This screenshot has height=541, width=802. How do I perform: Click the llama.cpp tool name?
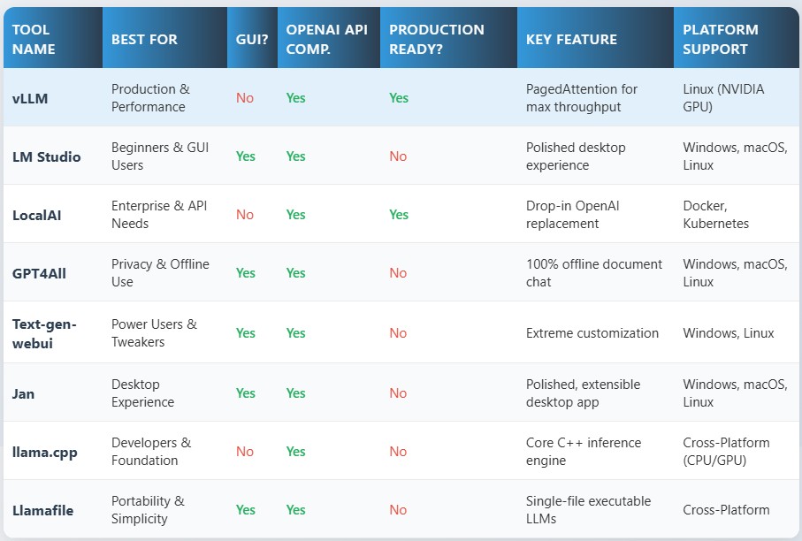coord(45,452)
